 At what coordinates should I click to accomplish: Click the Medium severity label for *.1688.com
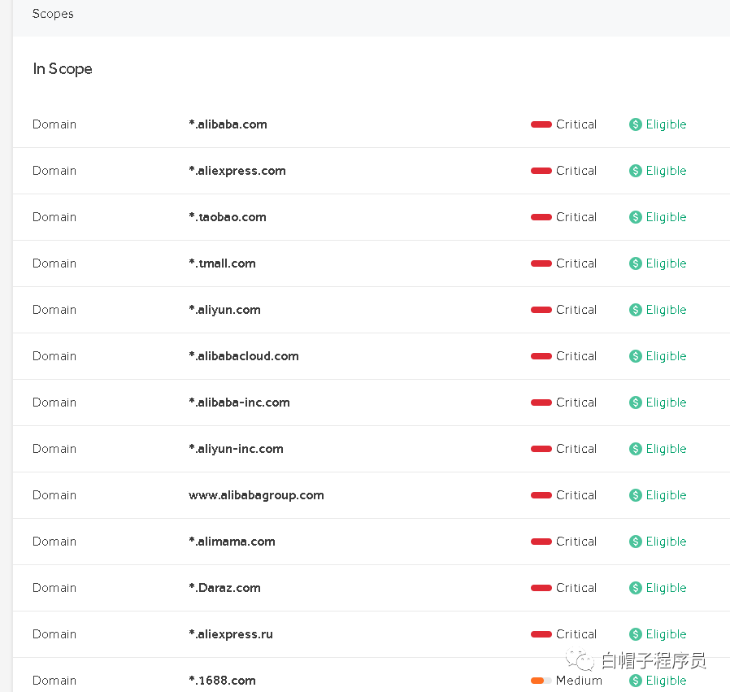(x=579, y=681)
